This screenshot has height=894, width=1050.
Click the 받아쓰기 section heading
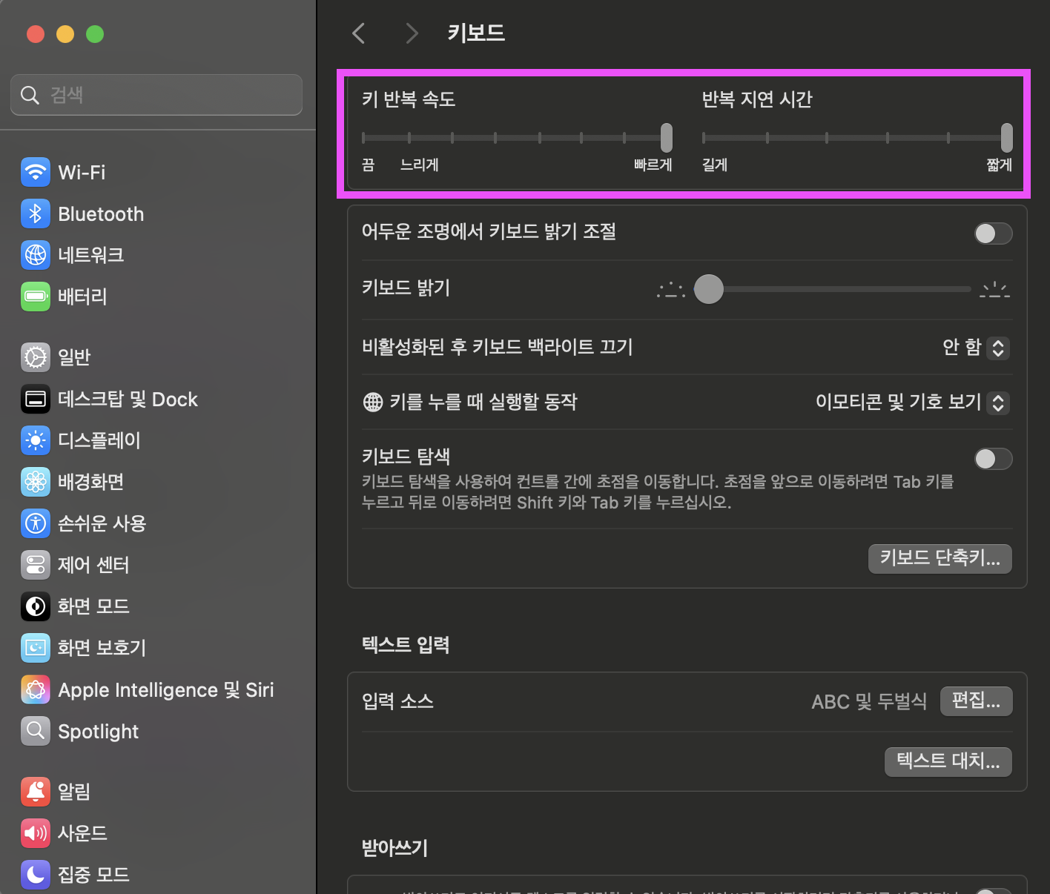tap(394, 847)
